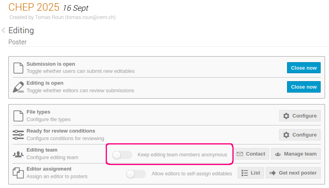Close submission with Close now button
The image size is (329, 188).
pos(304,68)
